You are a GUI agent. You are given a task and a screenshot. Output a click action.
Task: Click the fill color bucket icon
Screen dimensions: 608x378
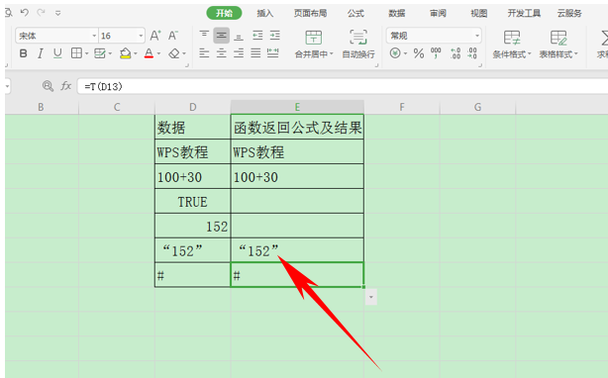125,53
